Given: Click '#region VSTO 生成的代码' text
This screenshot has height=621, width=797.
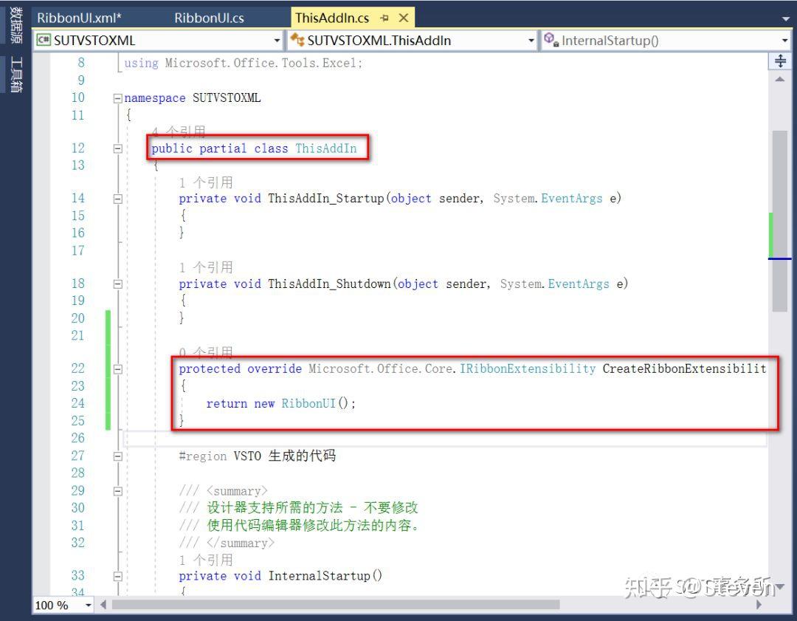Looking at the screenshot, I should (x=258, y=456).
